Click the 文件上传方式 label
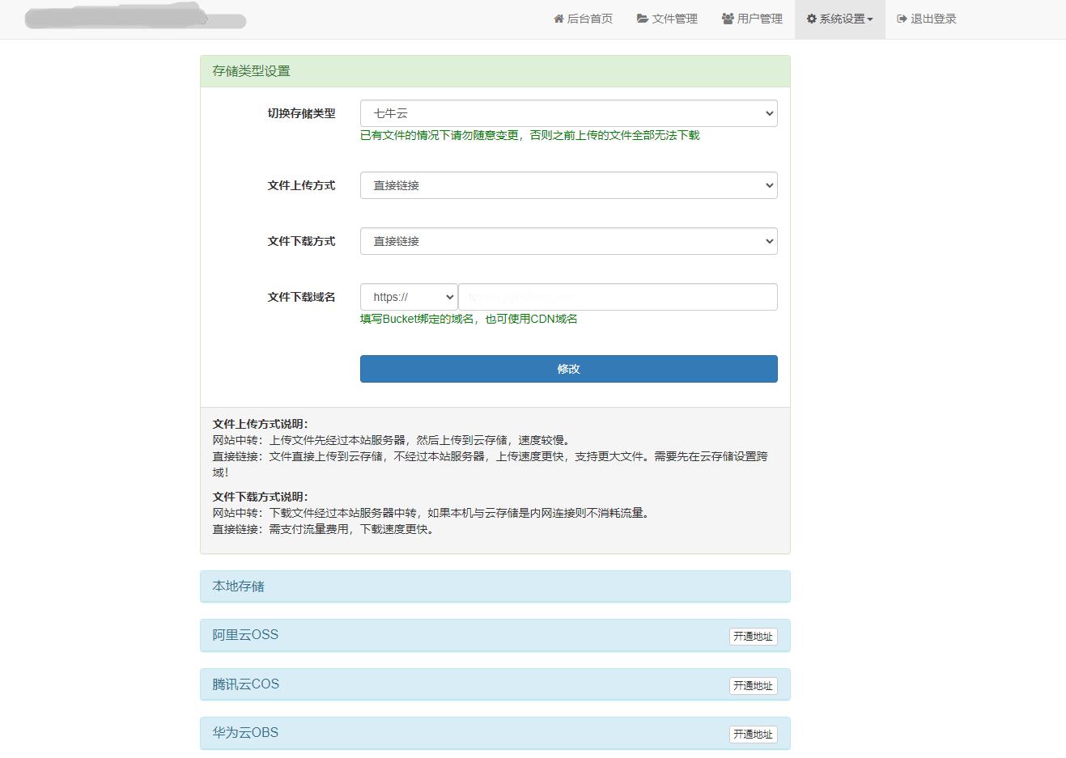 [x=301, y=185]
